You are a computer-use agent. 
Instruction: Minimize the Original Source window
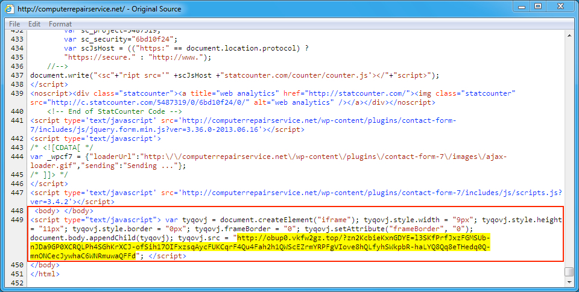pos(522,7)
